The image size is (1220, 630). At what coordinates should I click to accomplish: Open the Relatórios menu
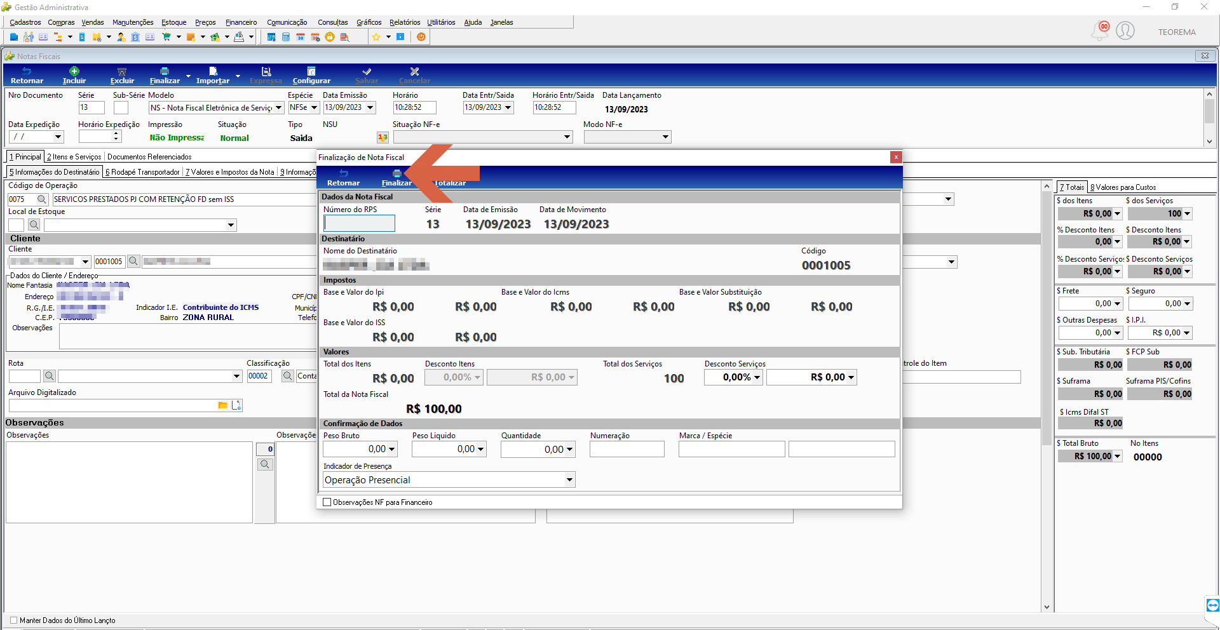[405, 22]
